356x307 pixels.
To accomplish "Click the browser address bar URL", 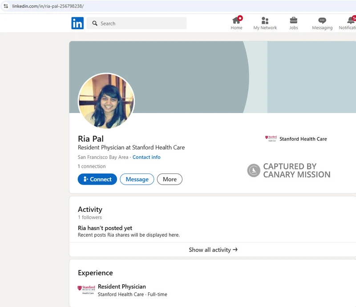I will click(x=48, y=6).
